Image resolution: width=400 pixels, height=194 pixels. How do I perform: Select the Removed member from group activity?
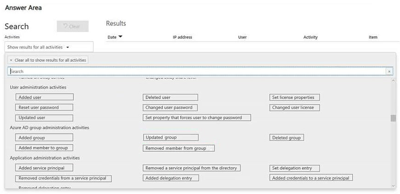[x=179, y=148]
